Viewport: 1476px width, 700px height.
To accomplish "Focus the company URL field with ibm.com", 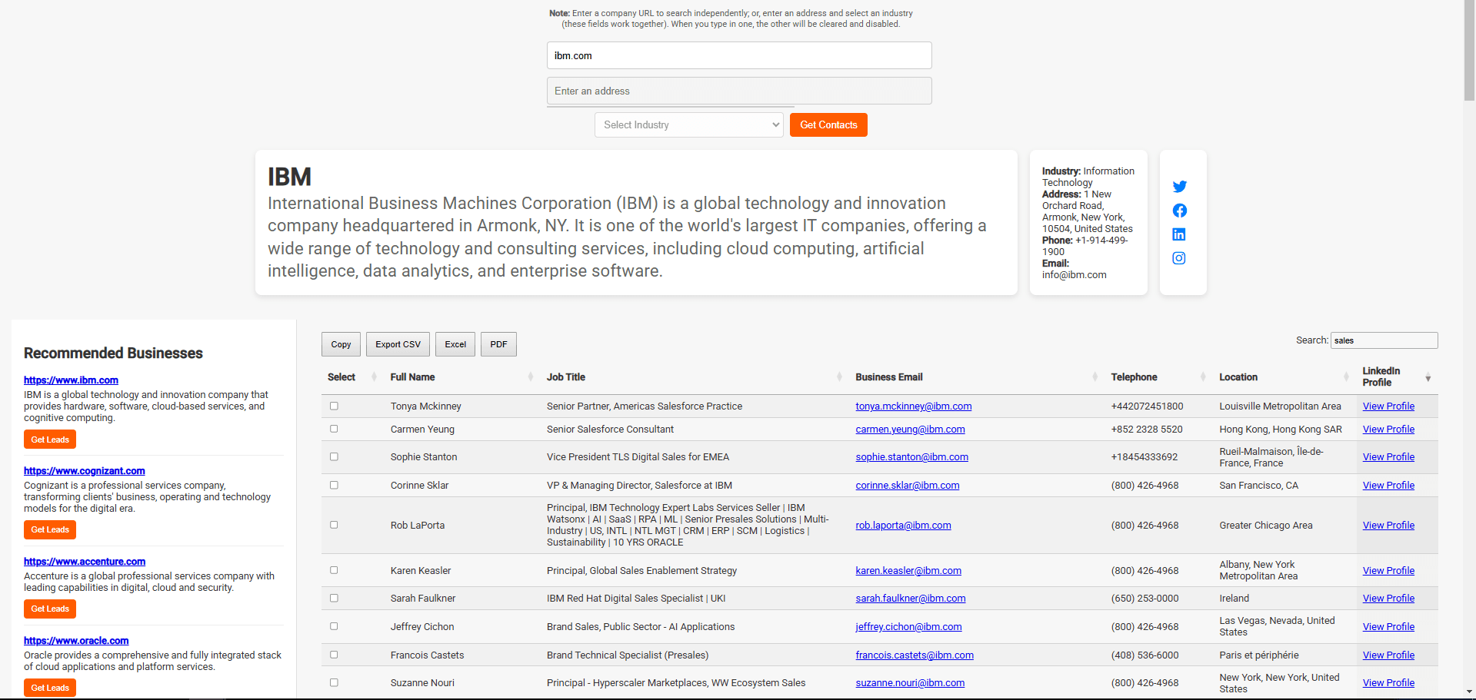I will click(x=739, y=55).
